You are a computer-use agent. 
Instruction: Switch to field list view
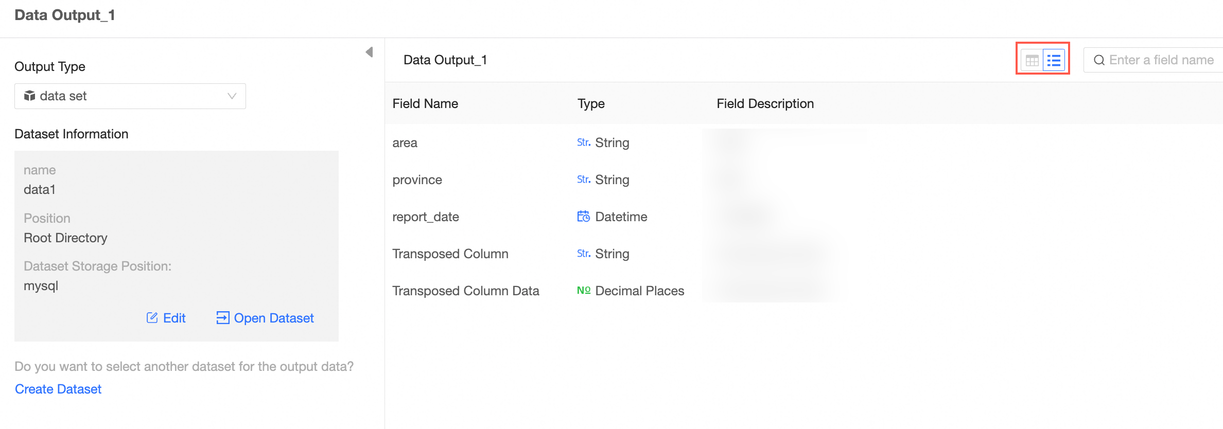[1054, 60]
